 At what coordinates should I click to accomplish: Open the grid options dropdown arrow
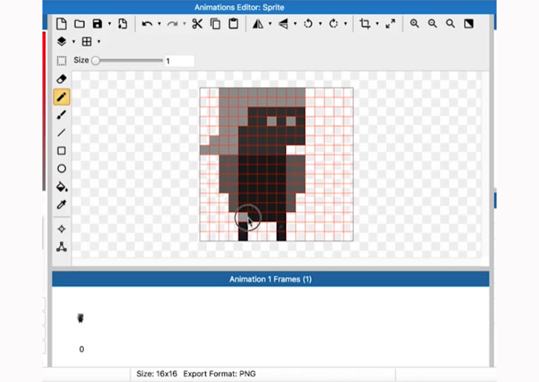99,42
